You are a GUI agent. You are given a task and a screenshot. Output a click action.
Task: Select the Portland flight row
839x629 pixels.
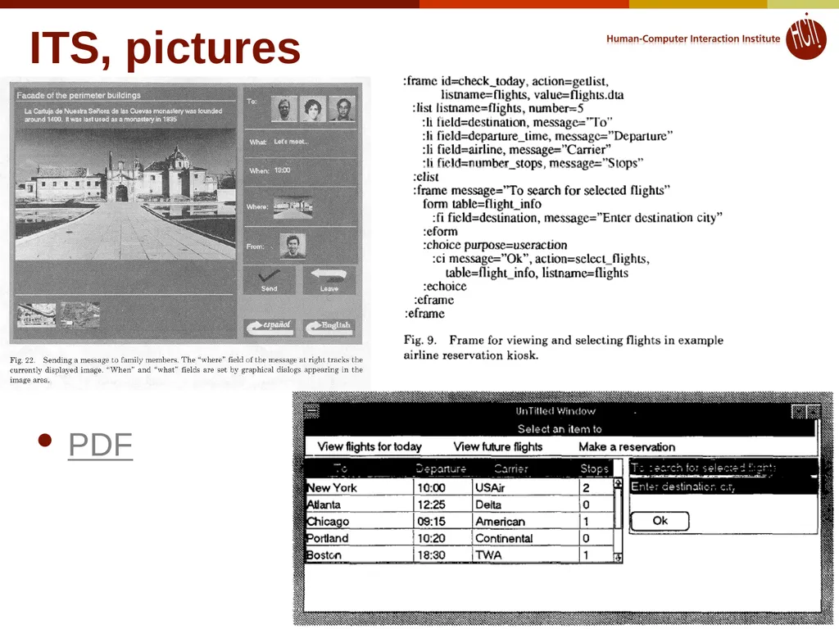point(459,538)
